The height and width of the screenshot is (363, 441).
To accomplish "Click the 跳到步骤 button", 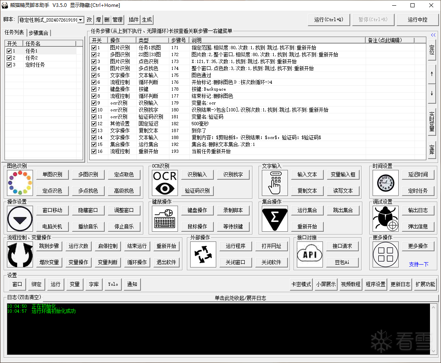I will point(49,246).
